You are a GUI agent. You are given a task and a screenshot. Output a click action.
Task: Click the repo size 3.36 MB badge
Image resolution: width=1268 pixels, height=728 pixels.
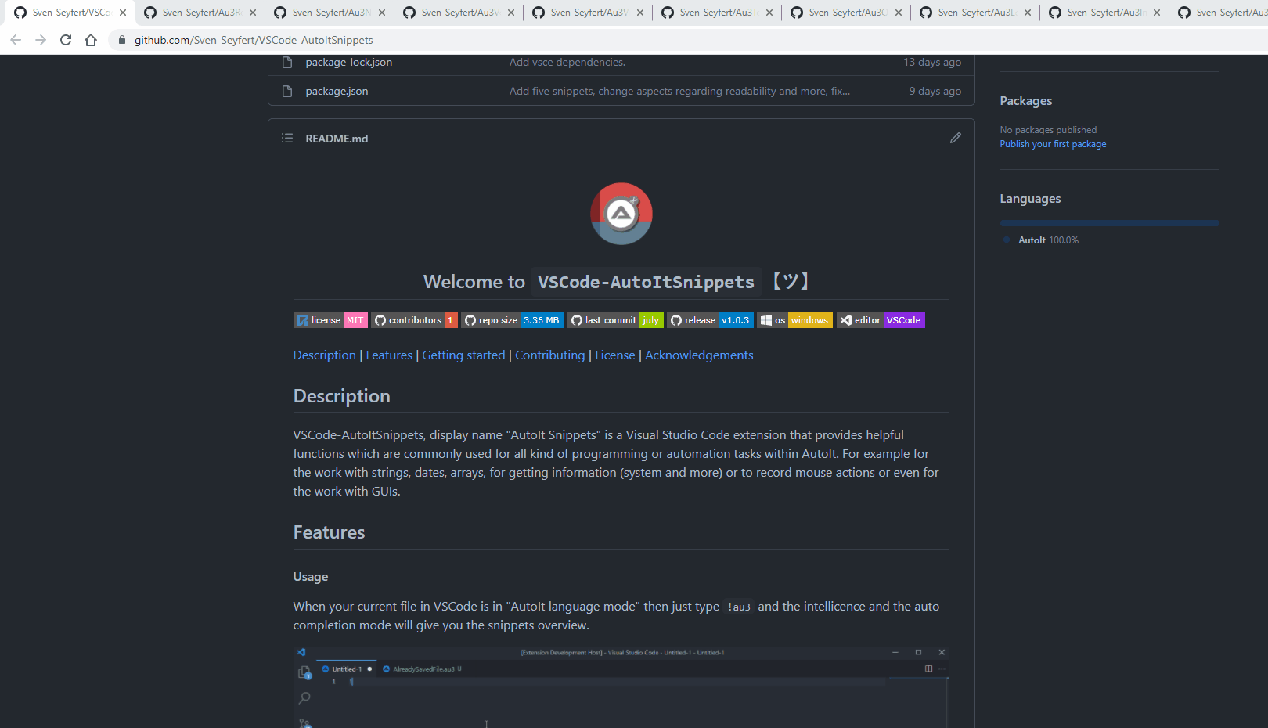(512, 320)
